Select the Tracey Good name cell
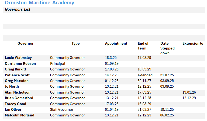 click(x=15, y=104)
